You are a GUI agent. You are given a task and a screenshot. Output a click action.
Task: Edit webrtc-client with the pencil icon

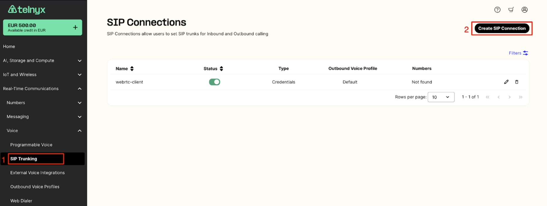(506, 82)
